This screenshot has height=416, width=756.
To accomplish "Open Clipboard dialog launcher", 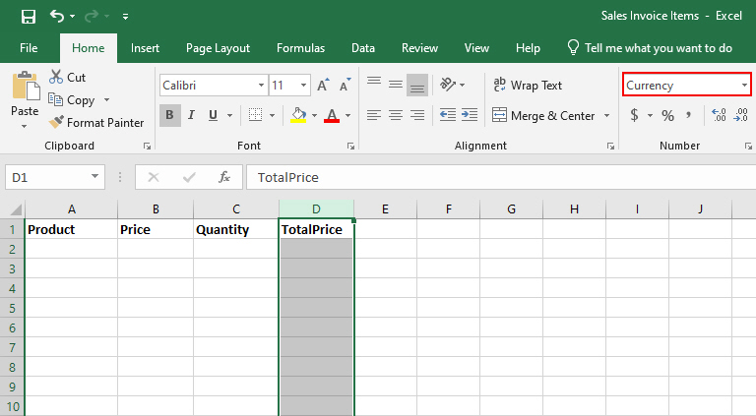I will [x=147, y=147].
